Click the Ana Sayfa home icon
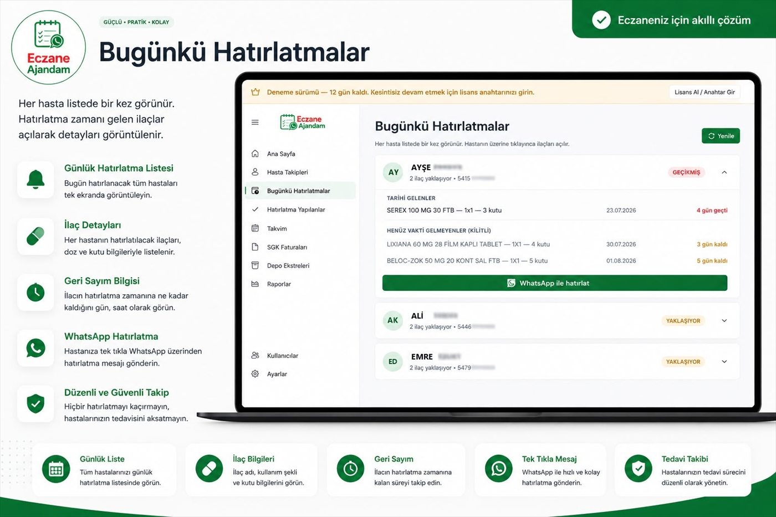The height and width of the screenshot is (517, 776). (255, 153)
